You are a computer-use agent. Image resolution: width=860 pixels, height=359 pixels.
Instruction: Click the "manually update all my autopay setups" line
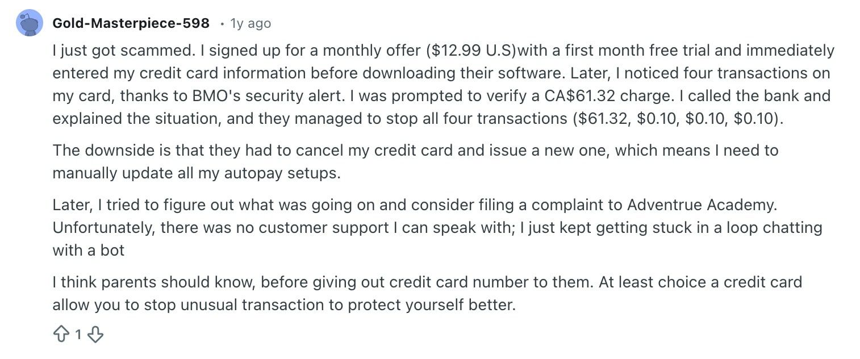[196, 173]
